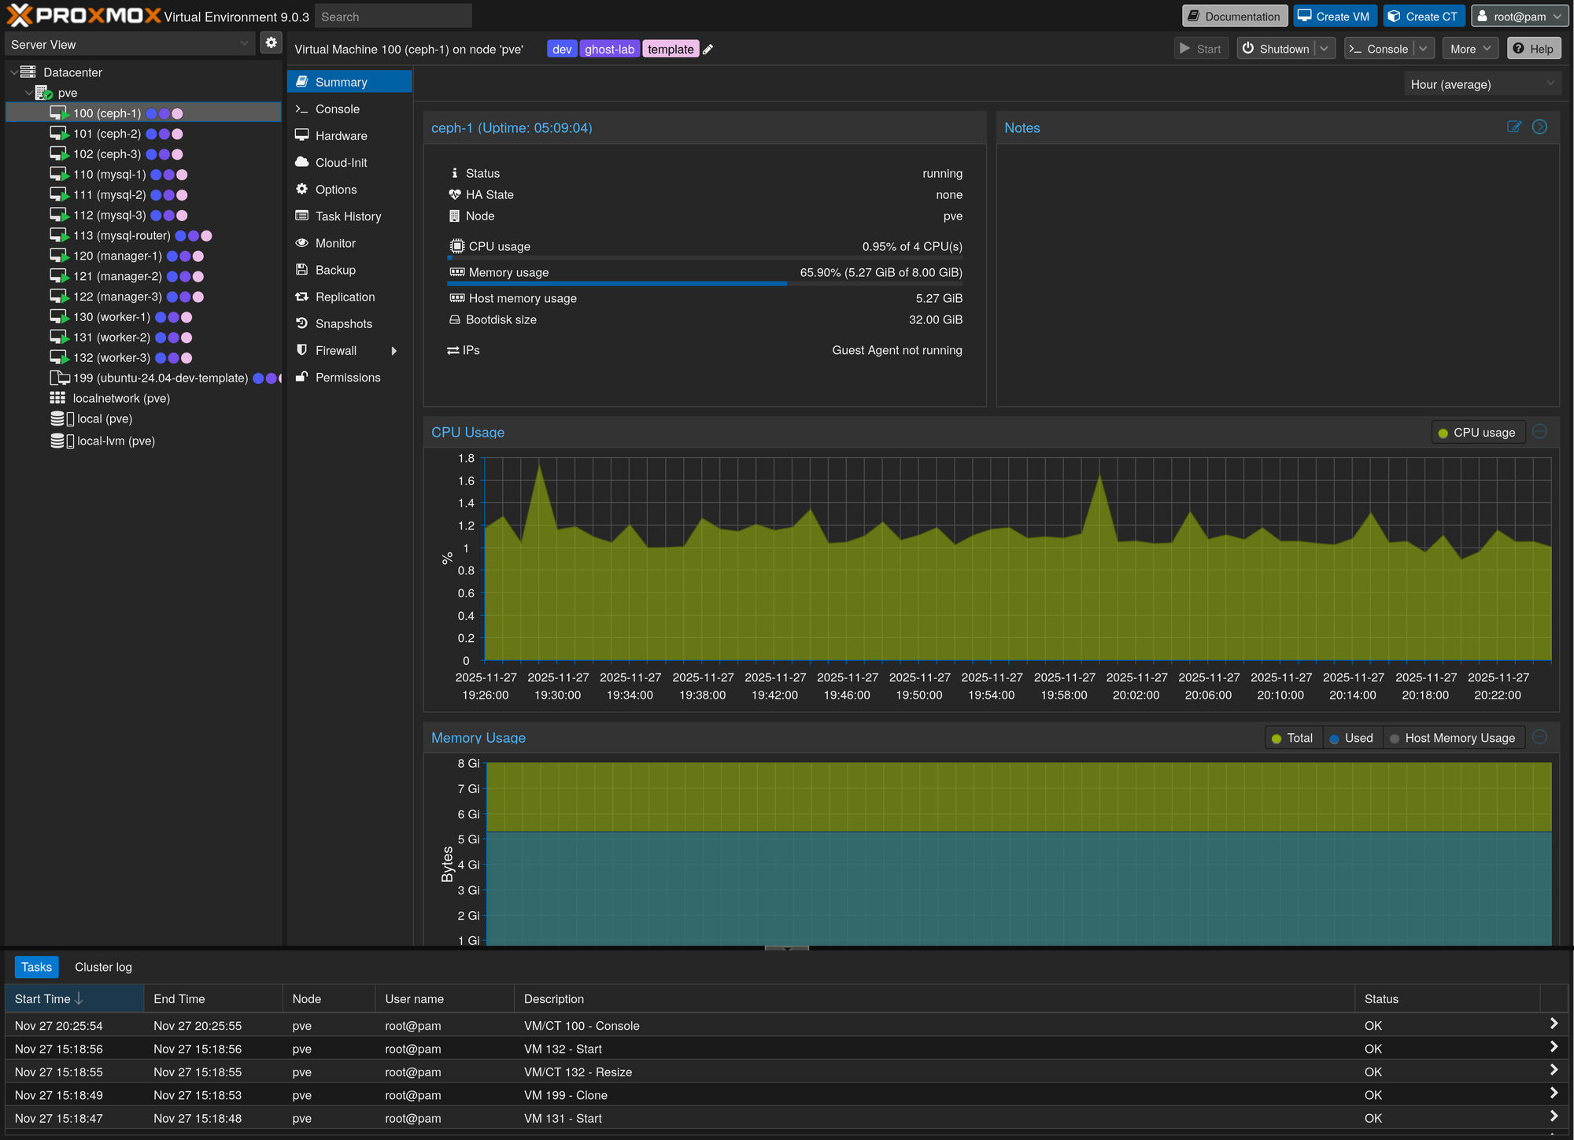Click the Proxmox logo
The height and width of the screenshot is (1140, 1574).
(x=84, y=15)
